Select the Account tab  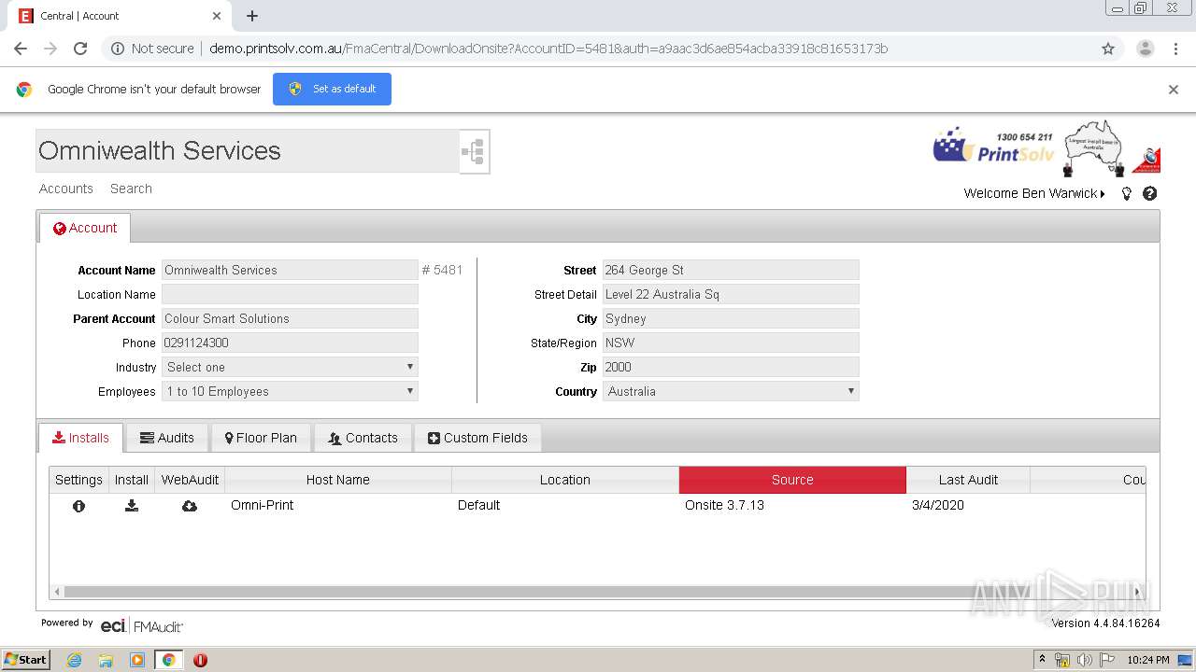click(85, 228)
